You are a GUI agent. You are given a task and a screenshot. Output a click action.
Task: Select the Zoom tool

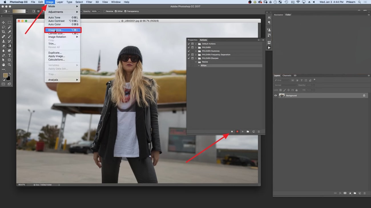point(9,65)
